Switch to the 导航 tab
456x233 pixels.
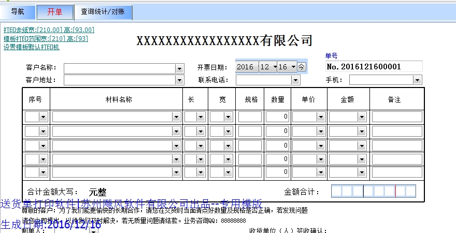pyautogui.click(x=18, y=12)
